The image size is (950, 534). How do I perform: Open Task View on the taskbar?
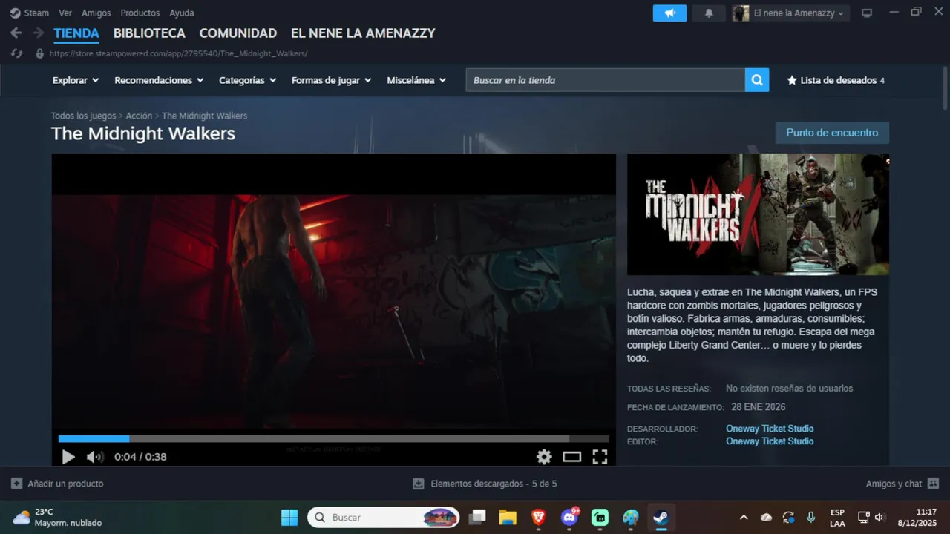coord(476,517)
